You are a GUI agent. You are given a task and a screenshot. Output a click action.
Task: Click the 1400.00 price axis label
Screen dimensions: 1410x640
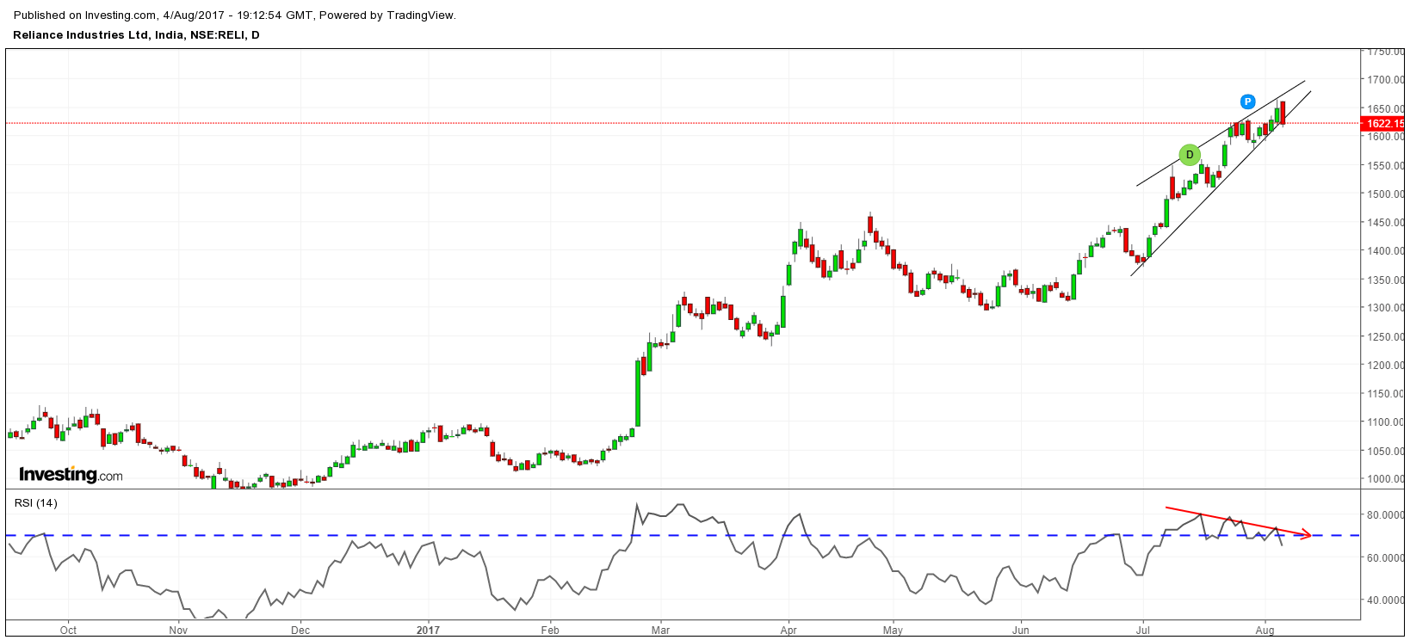(1386, 251)
